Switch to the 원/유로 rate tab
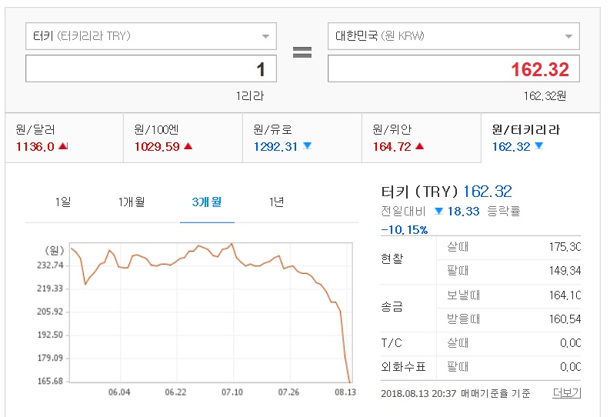 (302, 138)
